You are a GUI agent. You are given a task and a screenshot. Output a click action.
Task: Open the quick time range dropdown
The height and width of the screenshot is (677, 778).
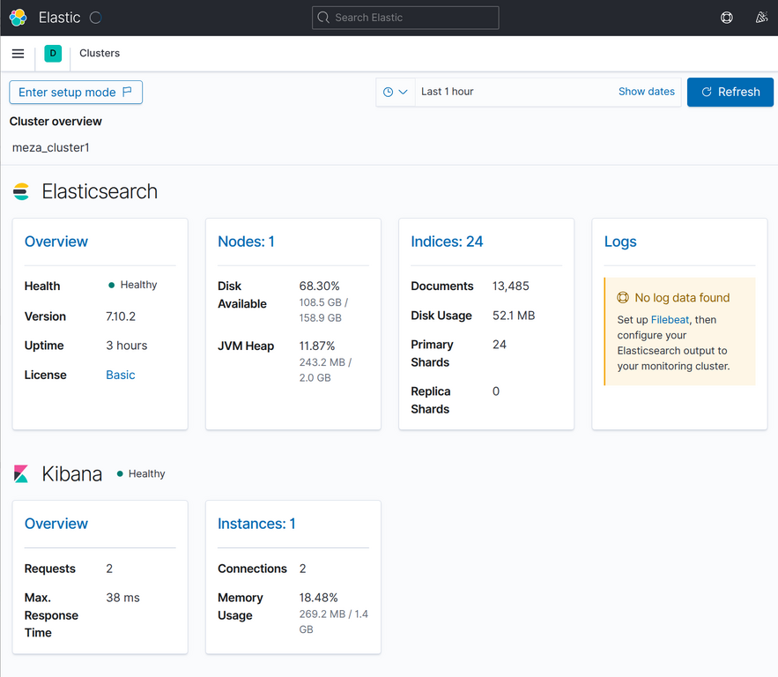[396, 92]
